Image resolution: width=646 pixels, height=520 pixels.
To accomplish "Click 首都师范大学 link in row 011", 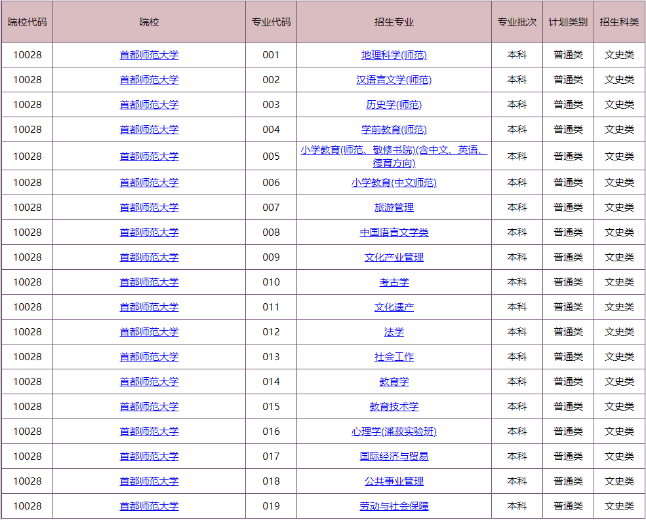I will [x=149, y=307].
